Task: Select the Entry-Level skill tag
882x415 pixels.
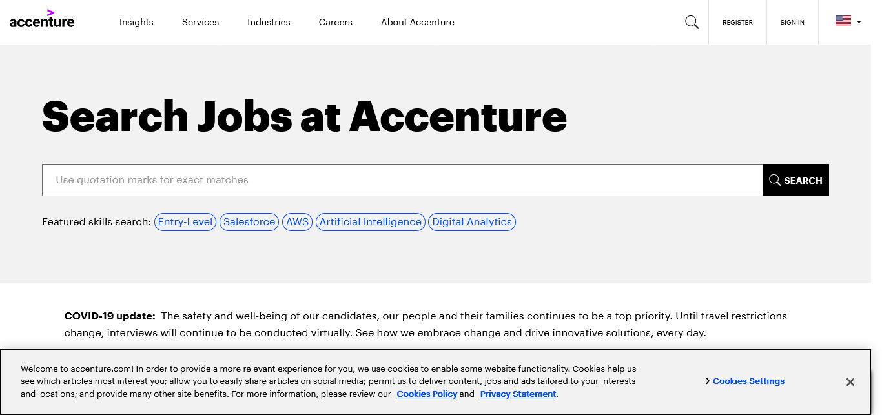Action: click(185, 222)
